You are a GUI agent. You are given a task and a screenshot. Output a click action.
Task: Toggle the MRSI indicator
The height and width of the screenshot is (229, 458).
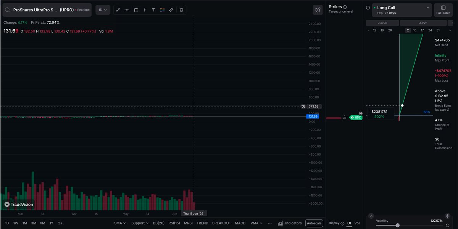[188, 223]
